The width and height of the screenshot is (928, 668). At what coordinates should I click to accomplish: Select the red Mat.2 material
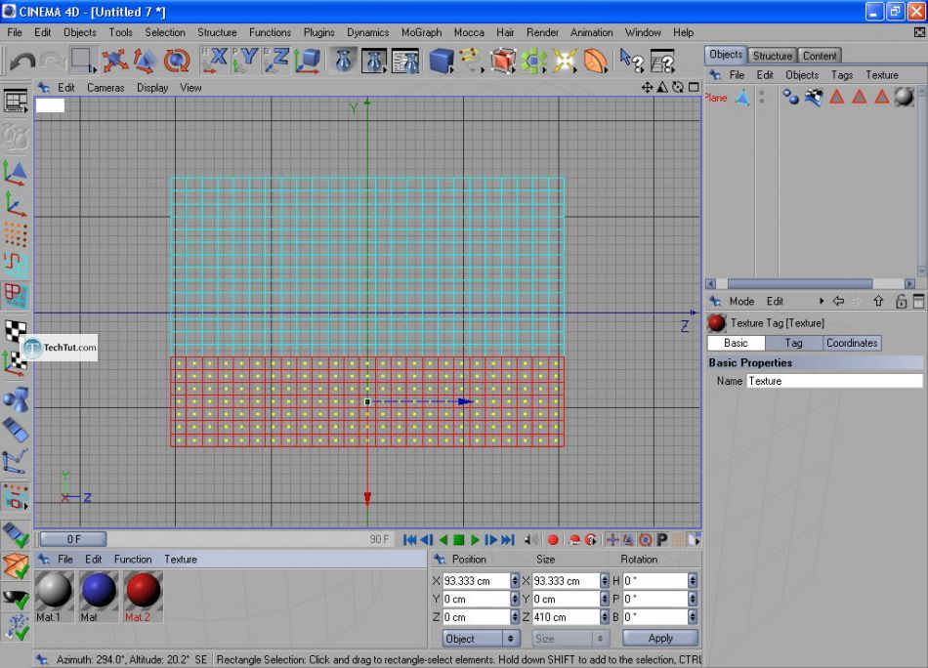pos(144,597)
